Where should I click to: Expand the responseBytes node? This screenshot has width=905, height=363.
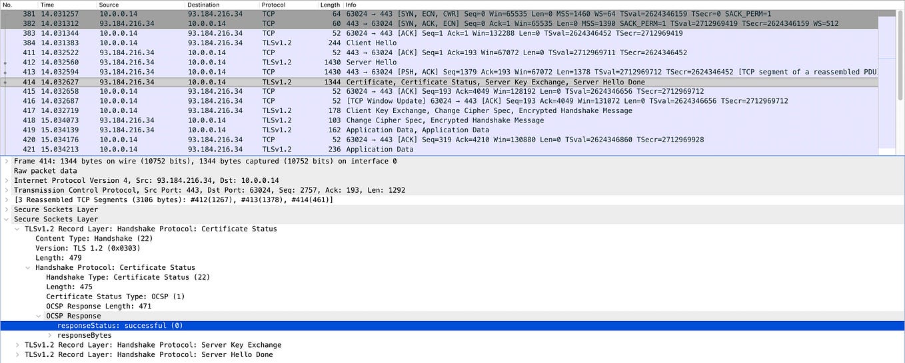[49, 335]
